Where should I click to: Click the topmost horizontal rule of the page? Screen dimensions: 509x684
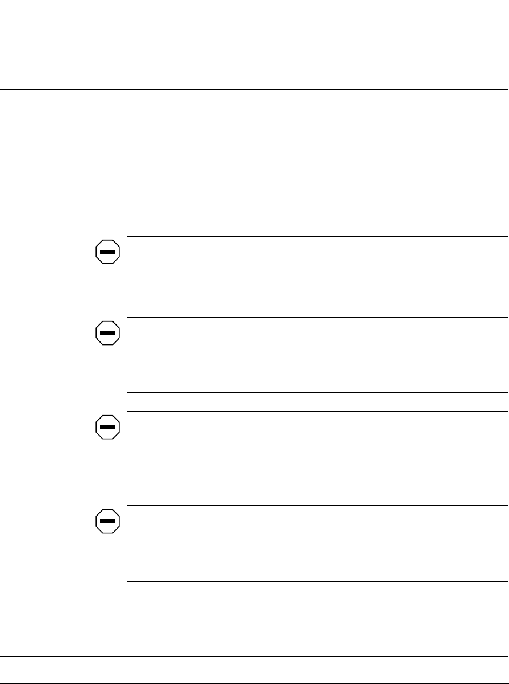point(254,32)
